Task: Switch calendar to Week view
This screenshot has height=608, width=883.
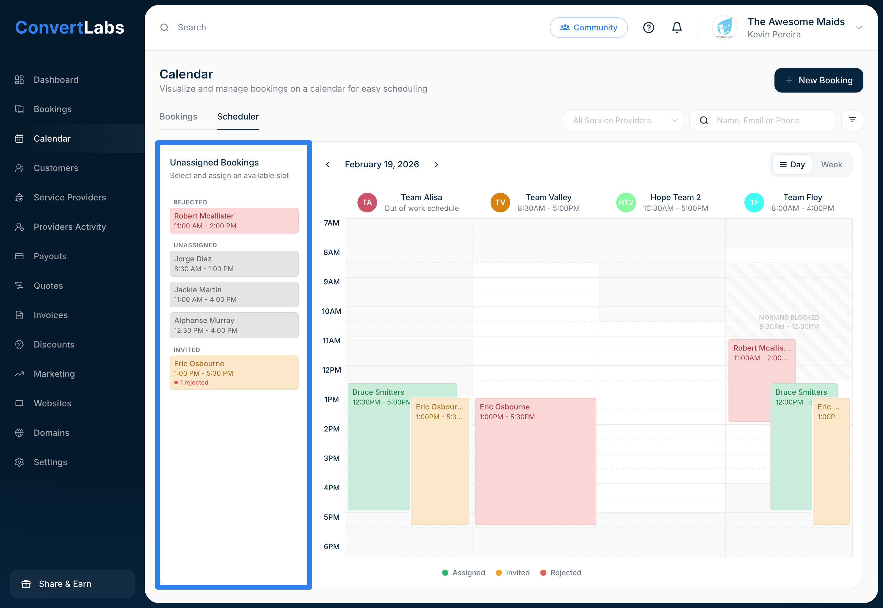Action: pyautogui.click(x=831, y=165)
